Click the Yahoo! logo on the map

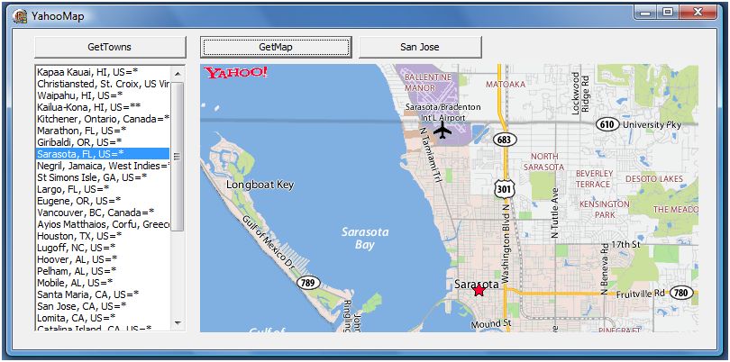pos(235,73)
